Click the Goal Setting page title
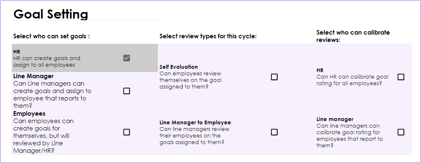 point(51,14)
